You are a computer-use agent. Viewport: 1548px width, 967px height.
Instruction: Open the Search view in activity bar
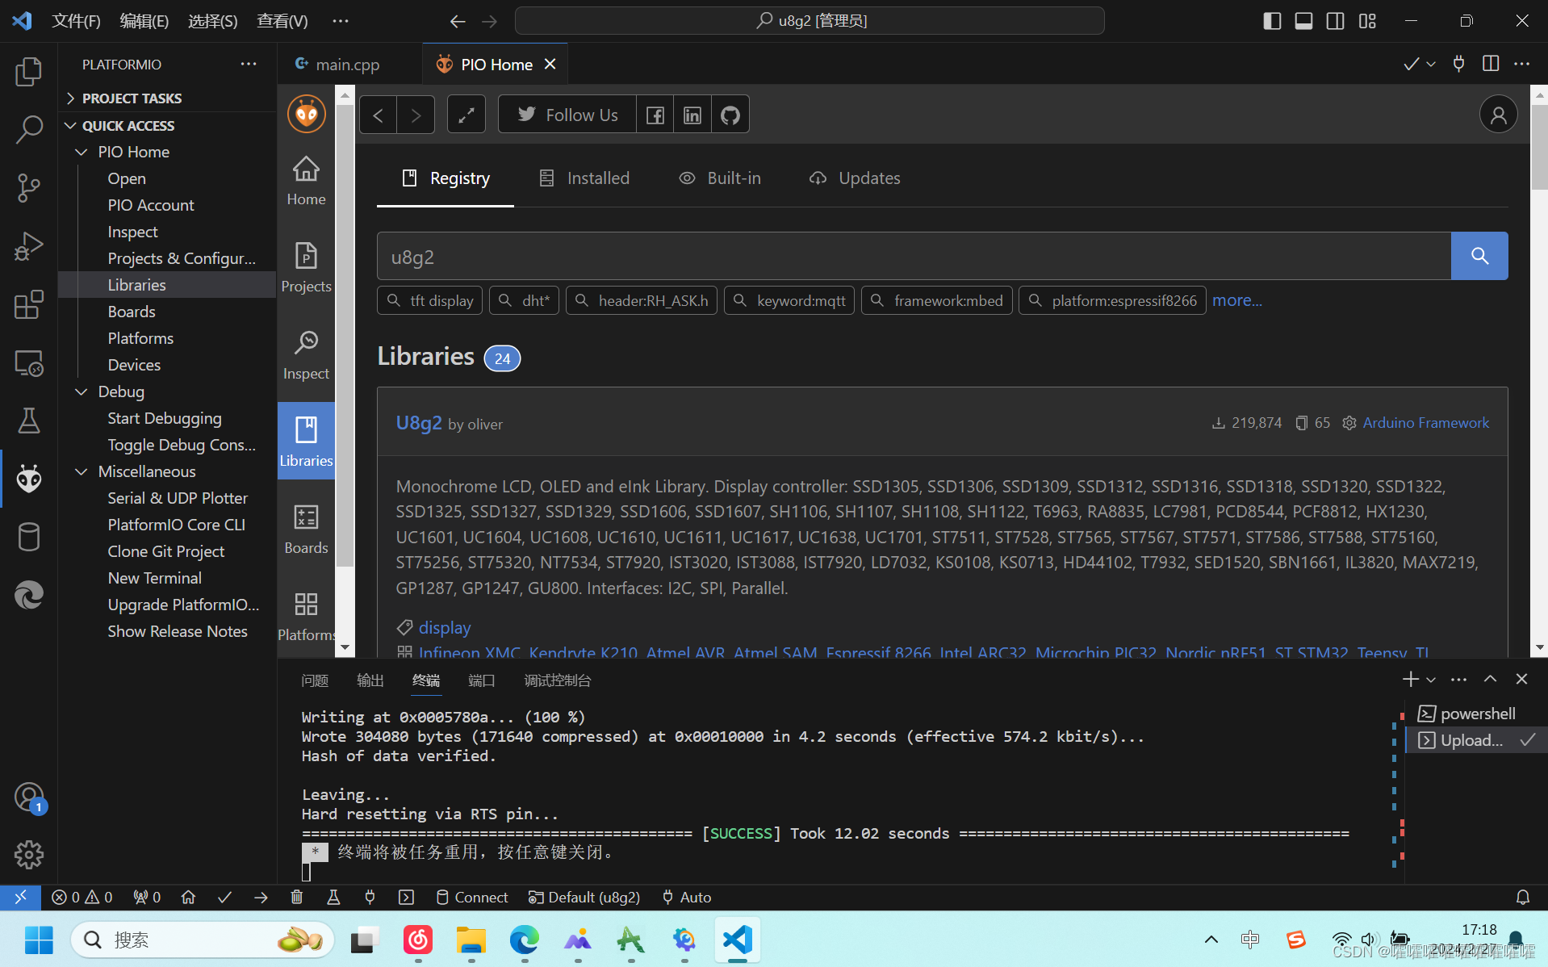click(29, 130)
